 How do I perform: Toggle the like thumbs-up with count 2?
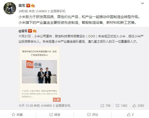pos(130,114)
